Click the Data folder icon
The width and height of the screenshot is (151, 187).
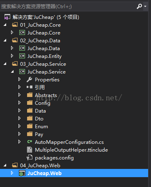30,111
